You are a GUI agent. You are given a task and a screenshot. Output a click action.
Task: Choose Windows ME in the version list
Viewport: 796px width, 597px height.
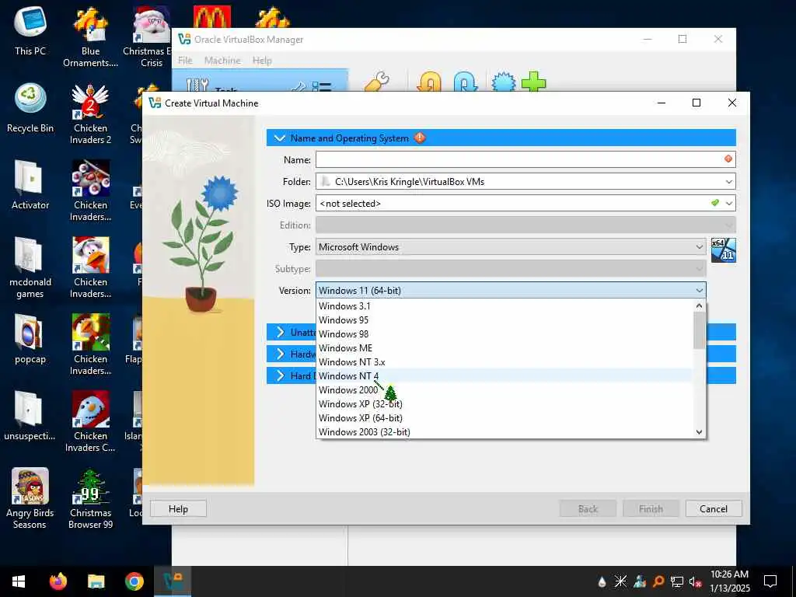coord(504,348)
